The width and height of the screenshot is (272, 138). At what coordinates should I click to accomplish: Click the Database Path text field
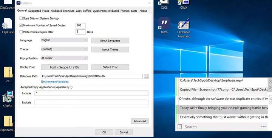[91, 76]
